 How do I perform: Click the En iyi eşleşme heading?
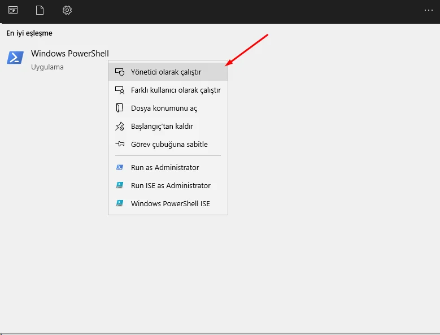29,33
